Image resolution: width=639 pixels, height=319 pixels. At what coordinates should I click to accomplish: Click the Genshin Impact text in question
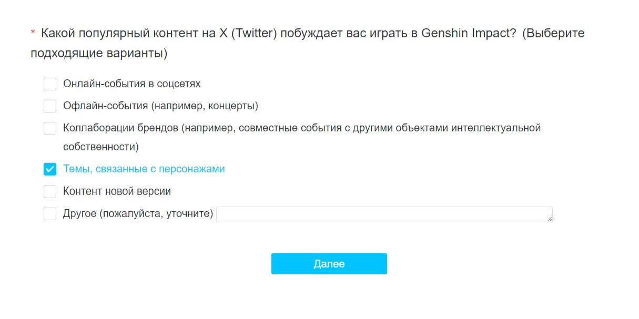click(465, 34)
